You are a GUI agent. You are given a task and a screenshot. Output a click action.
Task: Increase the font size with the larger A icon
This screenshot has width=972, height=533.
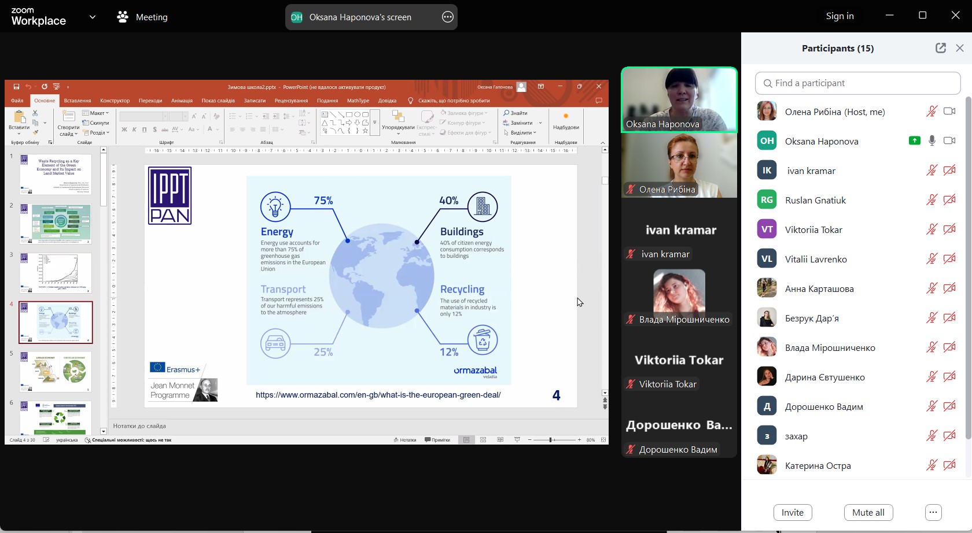pyautogui.click(x=194, y=116)
